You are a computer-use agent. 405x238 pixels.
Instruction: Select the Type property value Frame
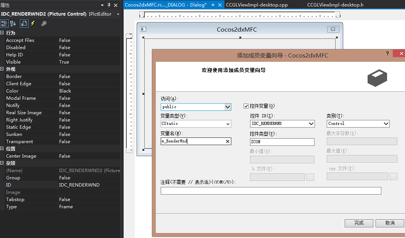(x=89, y=206)
